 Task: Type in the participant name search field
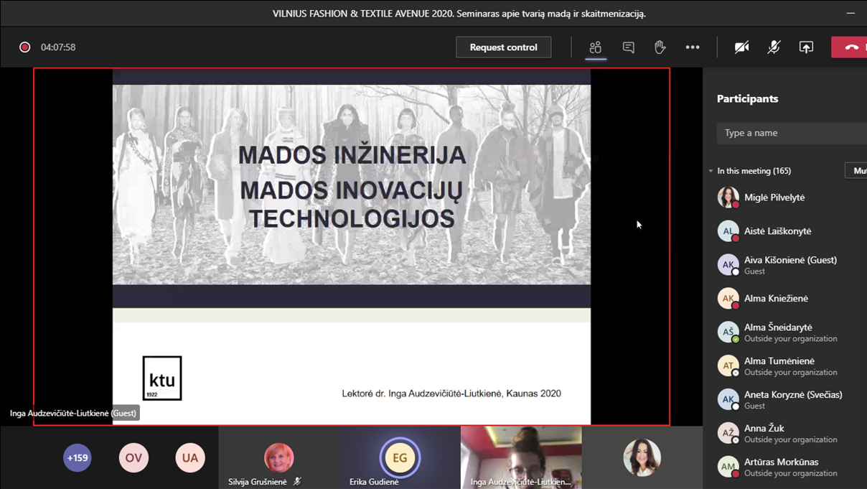click(789, 133)
